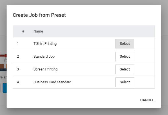Select the Business Card Standard preset button
Viewport: 168px width, 115px height.
(x=125, y=82)
